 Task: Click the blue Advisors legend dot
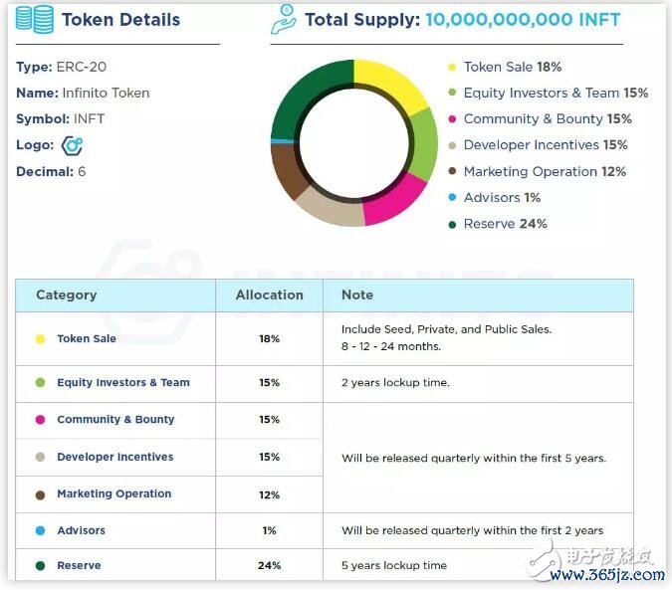452,198
